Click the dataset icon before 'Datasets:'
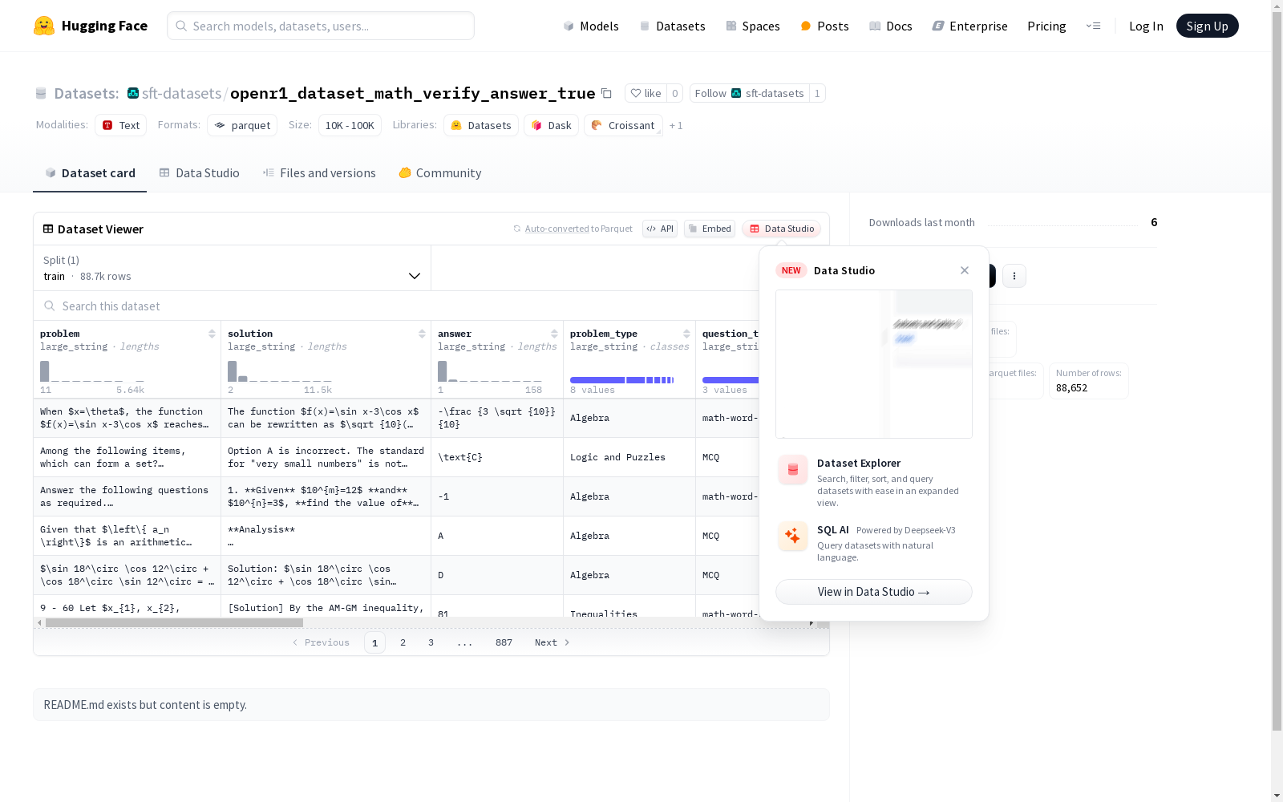Screen dimensions: 1283x802 41,94
